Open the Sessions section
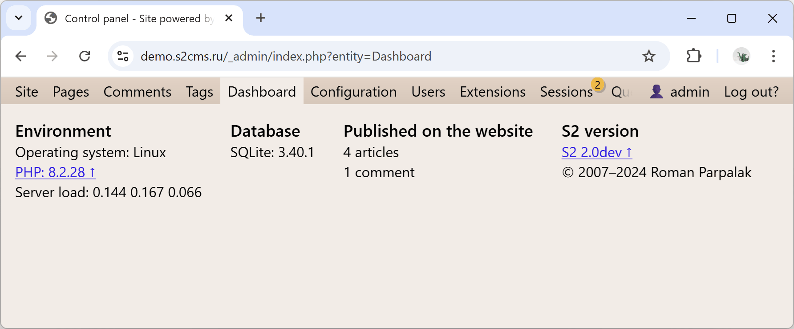Viewport: 794px width, 329px height. [x=566, y=92]
